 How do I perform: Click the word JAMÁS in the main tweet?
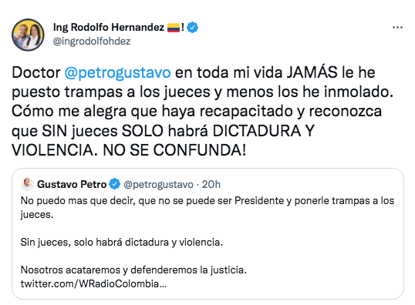(312, 72)
